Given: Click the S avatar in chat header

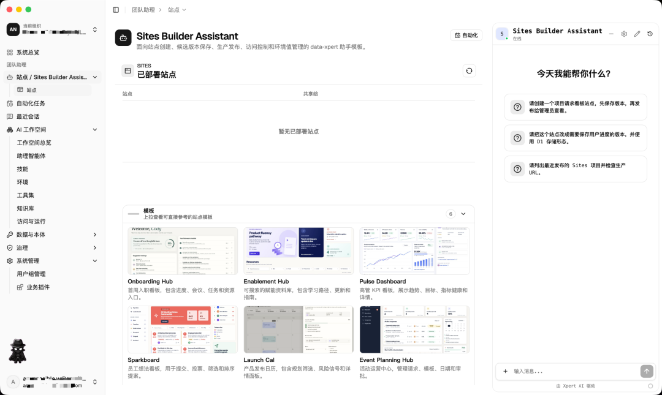Looking at the screenshot, I should pyautogui.click(x=502, y=34).
